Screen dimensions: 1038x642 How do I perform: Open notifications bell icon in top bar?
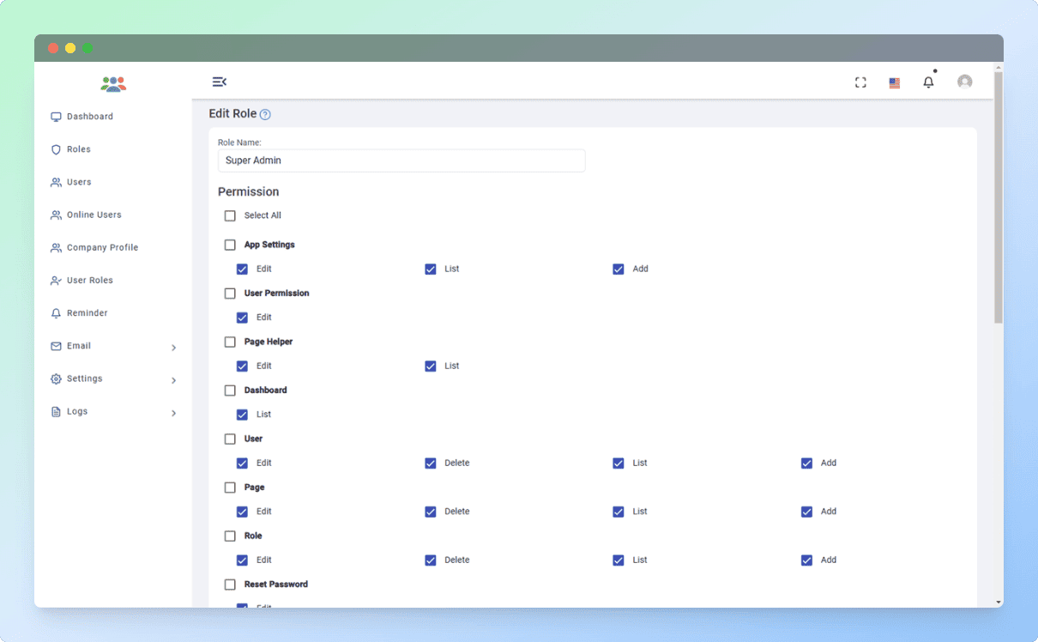click(928, 82)
